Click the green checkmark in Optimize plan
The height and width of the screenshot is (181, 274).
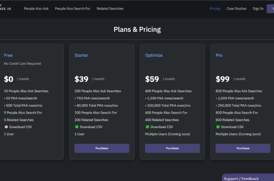147,127
